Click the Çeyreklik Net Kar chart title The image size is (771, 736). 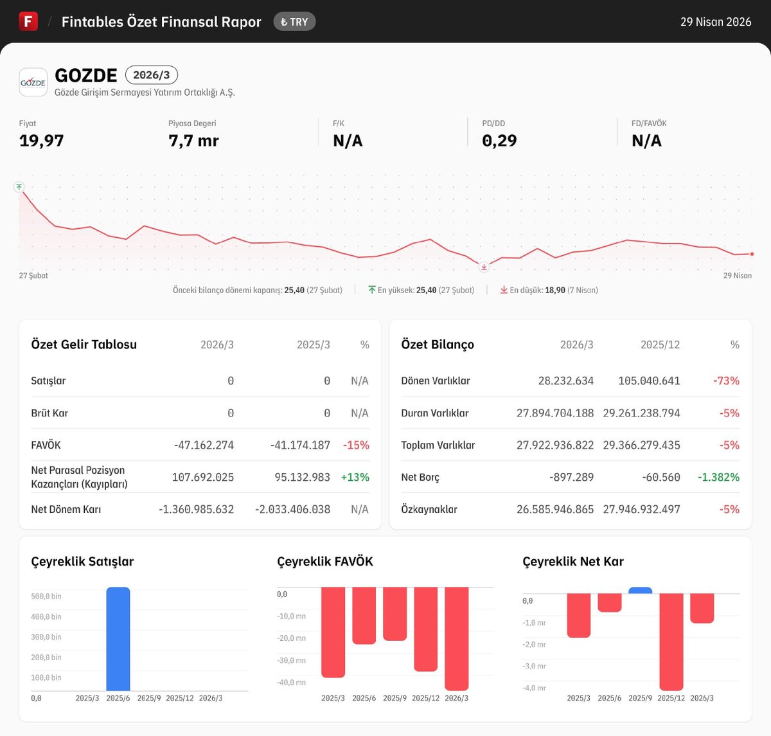573,562
